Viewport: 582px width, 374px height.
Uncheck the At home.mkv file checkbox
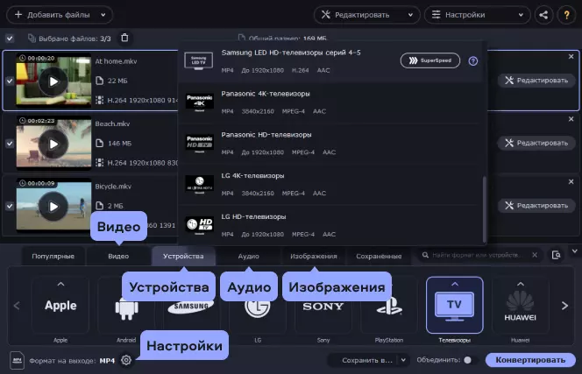pos(10,81)
